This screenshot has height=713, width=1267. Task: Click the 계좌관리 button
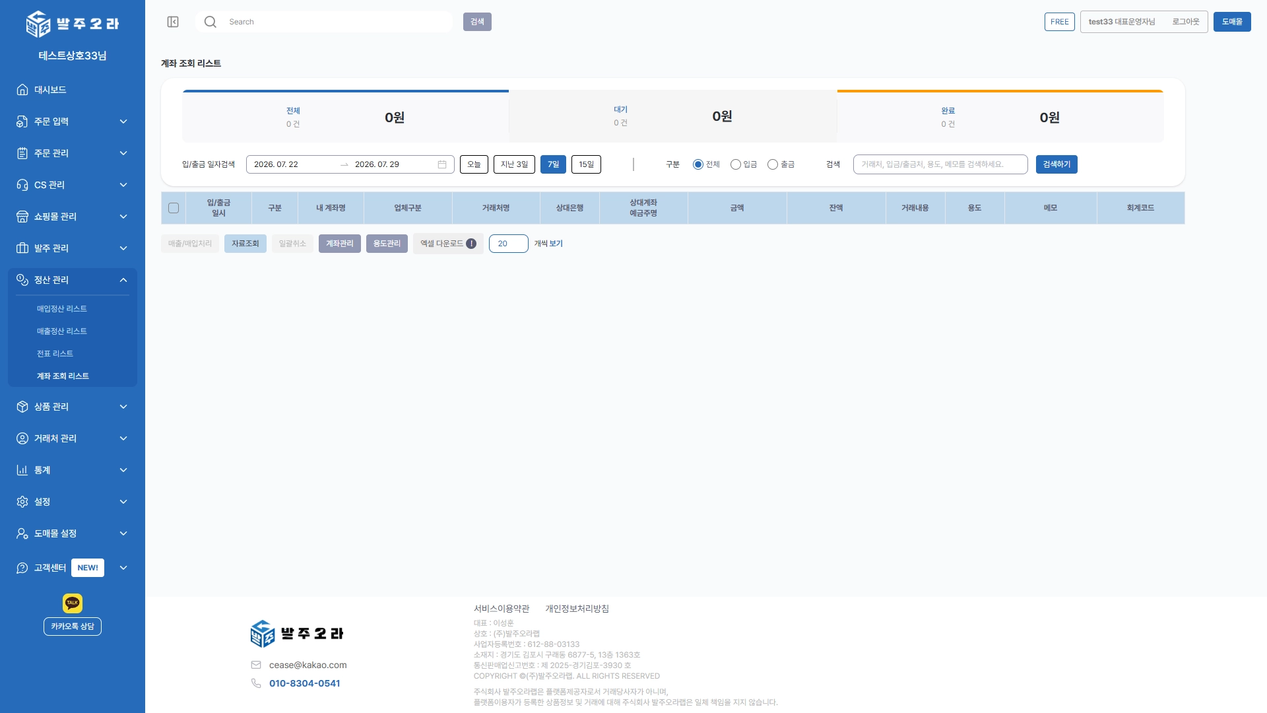pos(340,244)
